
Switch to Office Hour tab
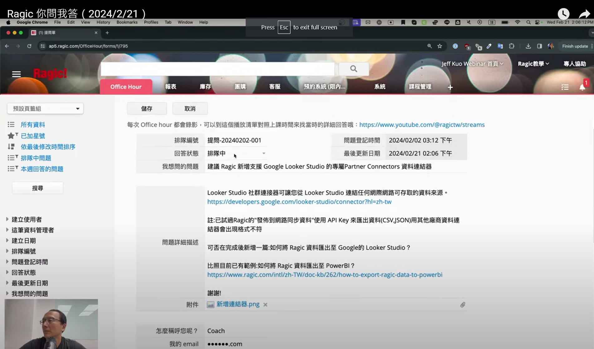tap(126, 87)
